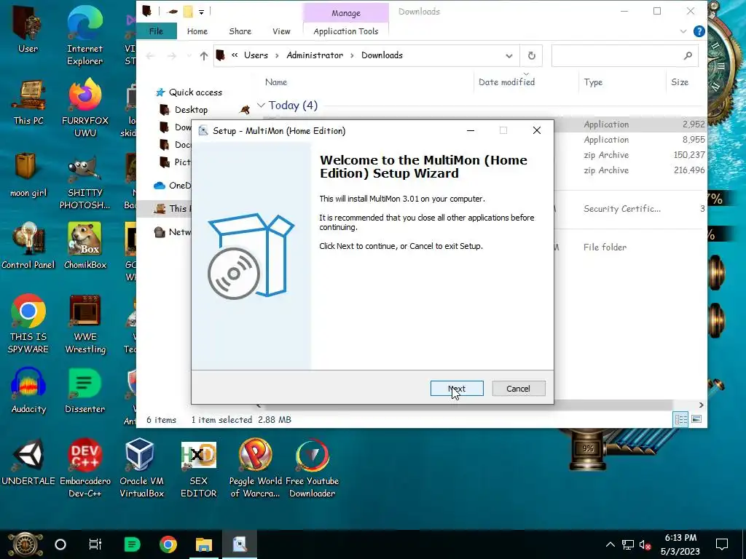The image size is (746, 559).
Task: Open muted volume tray icon
Action: point(645,544)
